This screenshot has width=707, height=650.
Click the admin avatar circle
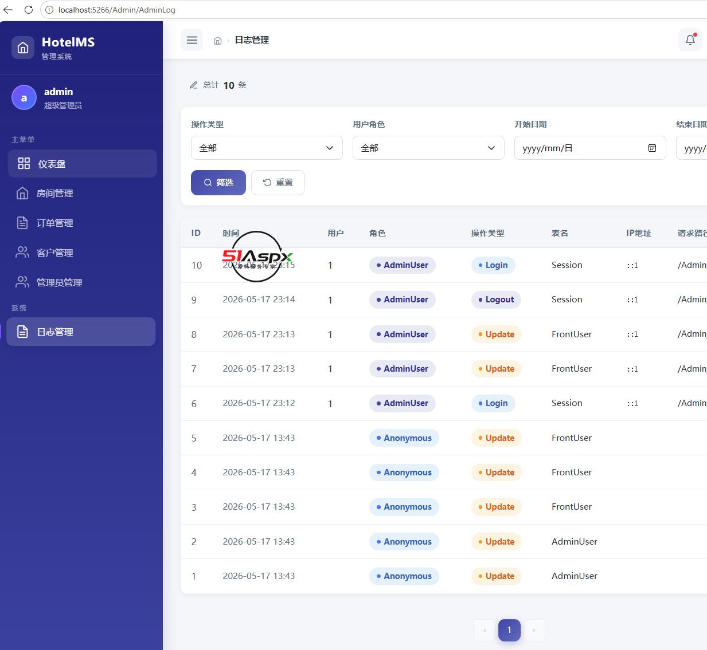click(24, 97)
